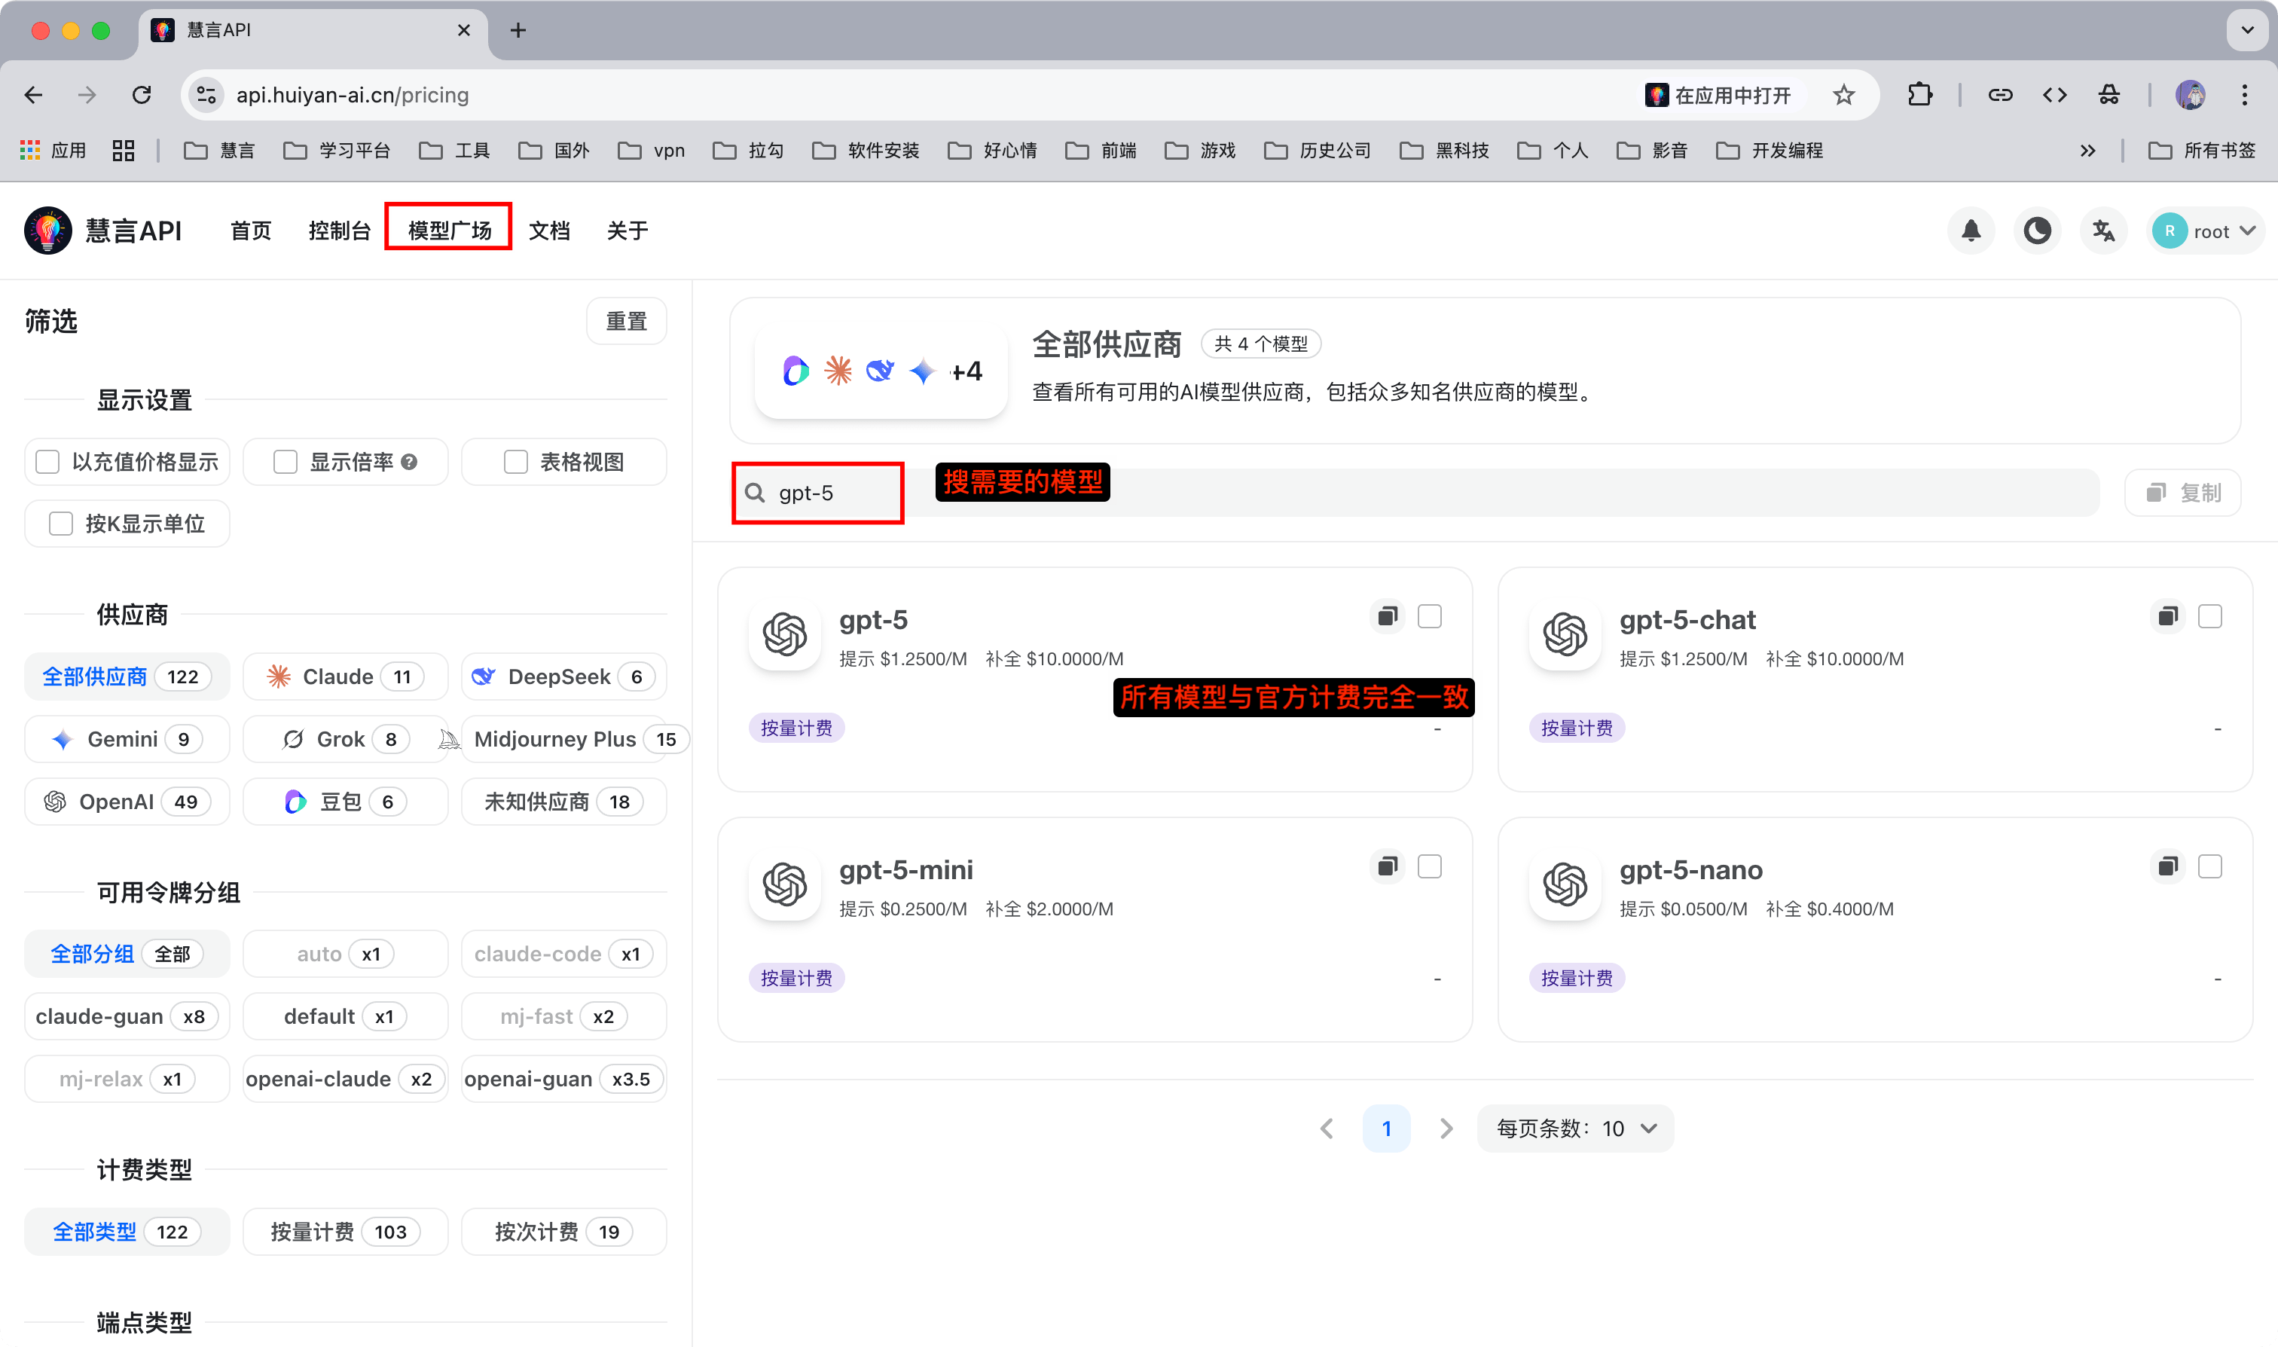Filter by Claude provider
Image resolution: width=2278 pixels, height=1347 pixels.
(345, 677)
